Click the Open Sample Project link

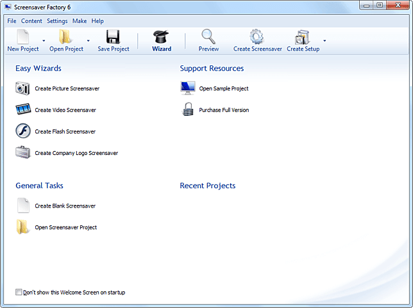(x=224, y=88)
